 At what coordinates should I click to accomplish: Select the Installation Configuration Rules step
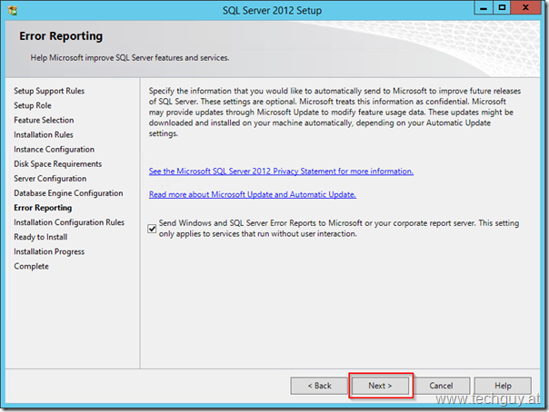point(69,222)
